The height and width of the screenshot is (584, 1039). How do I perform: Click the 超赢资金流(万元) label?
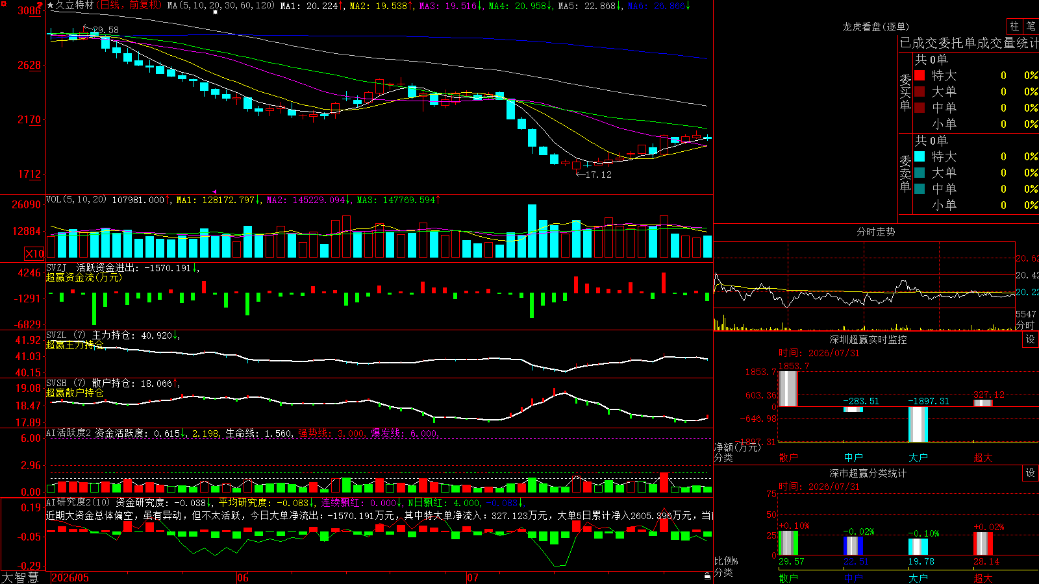coord(84,277)
